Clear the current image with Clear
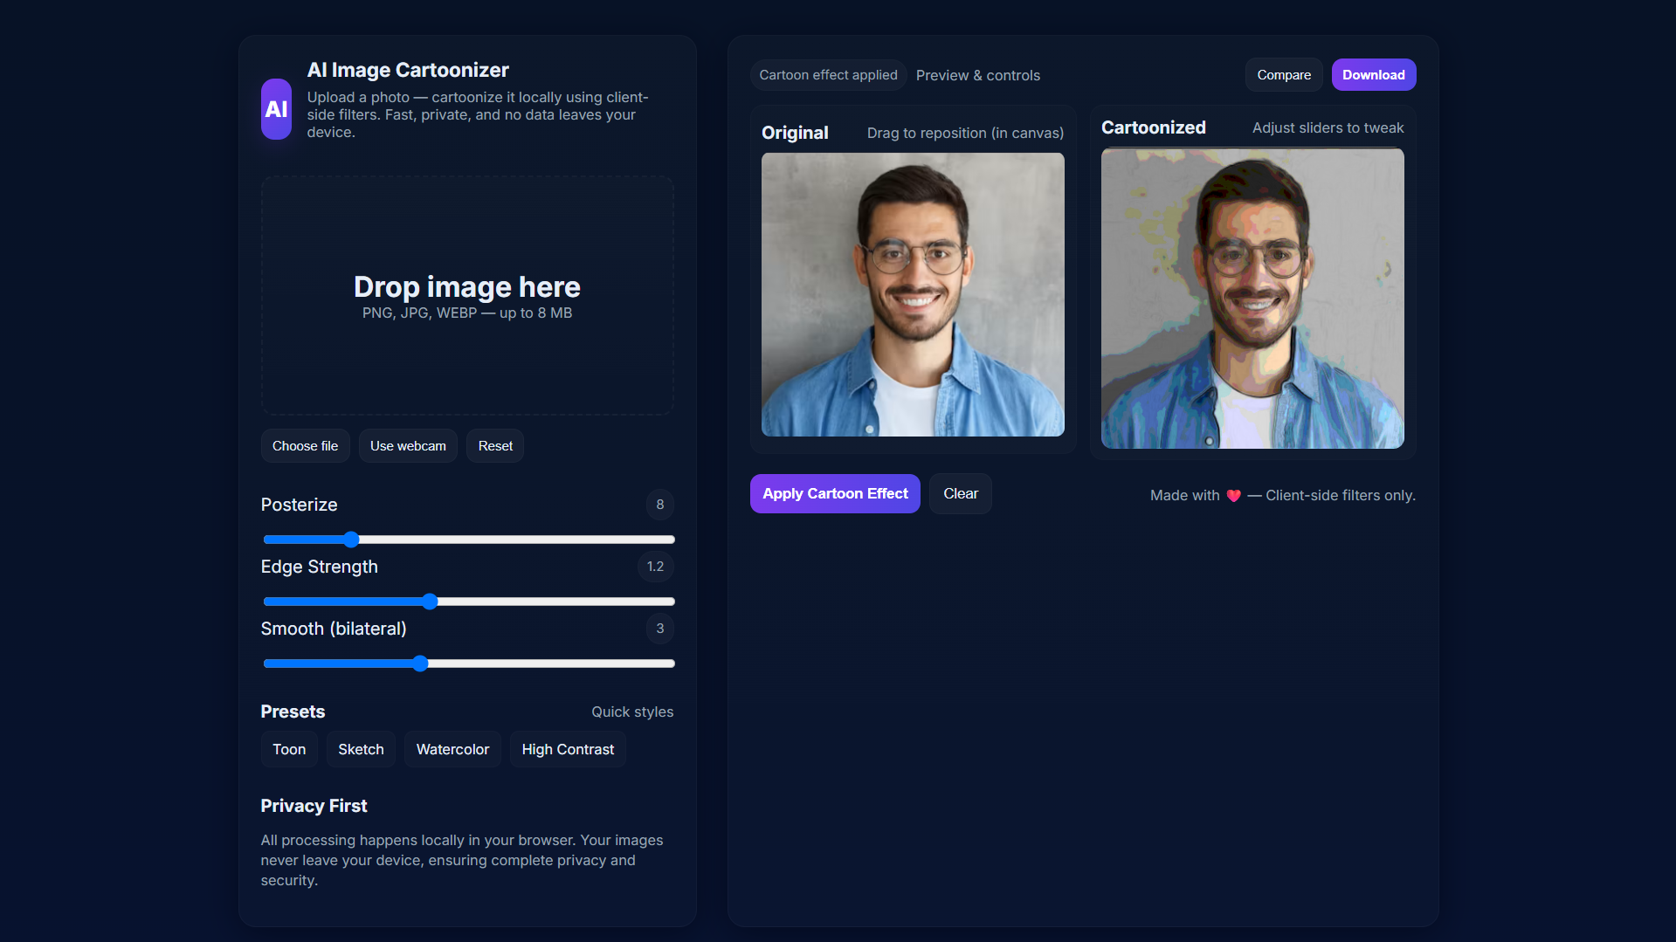 click(x=960, y=494)
